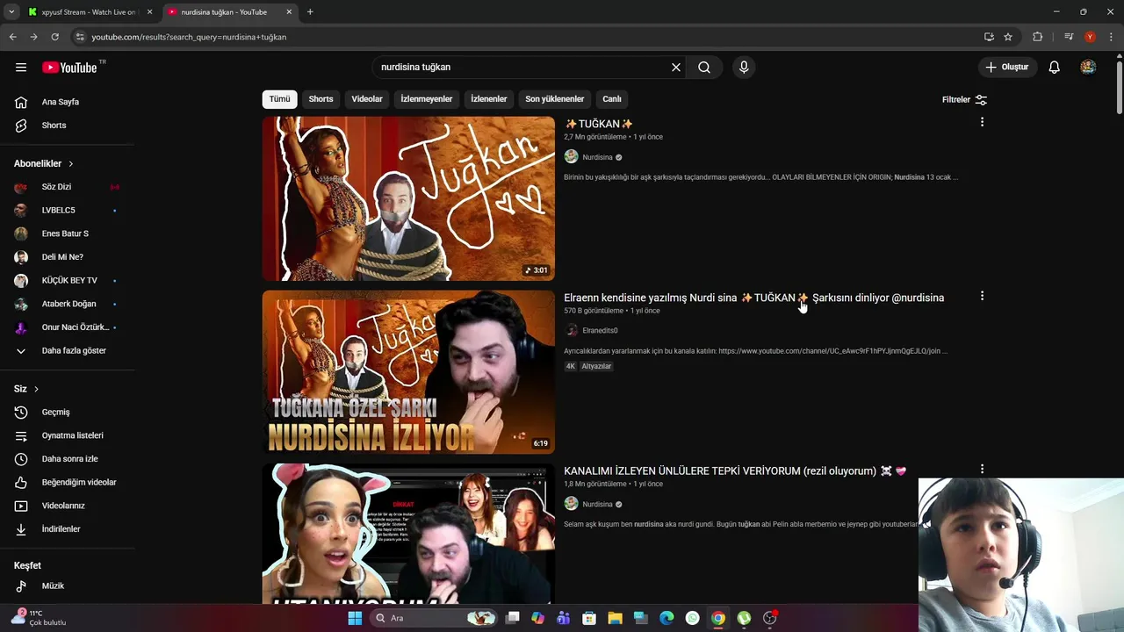This screenshot has width=1124, height=632.
Task: Select the İzlenmeyenler filter chip
Action: tap(427, 99)
